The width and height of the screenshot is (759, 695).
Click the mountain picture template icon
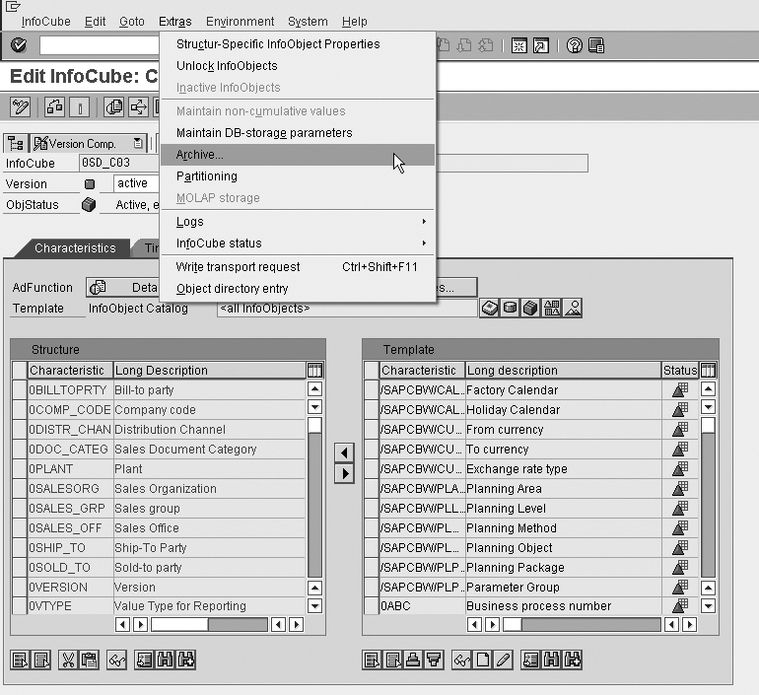coord(573,308)
